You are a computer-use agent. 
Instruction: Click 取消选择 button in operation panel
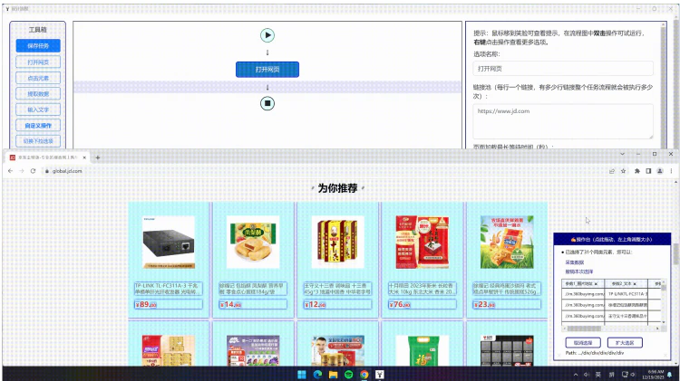583,342
